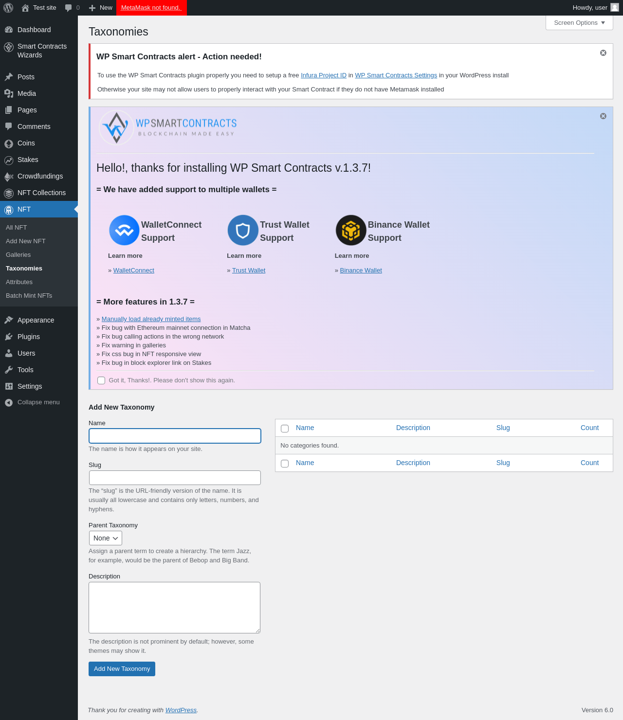Click the Collapse menu arrow icon

(x=9, y=402)
